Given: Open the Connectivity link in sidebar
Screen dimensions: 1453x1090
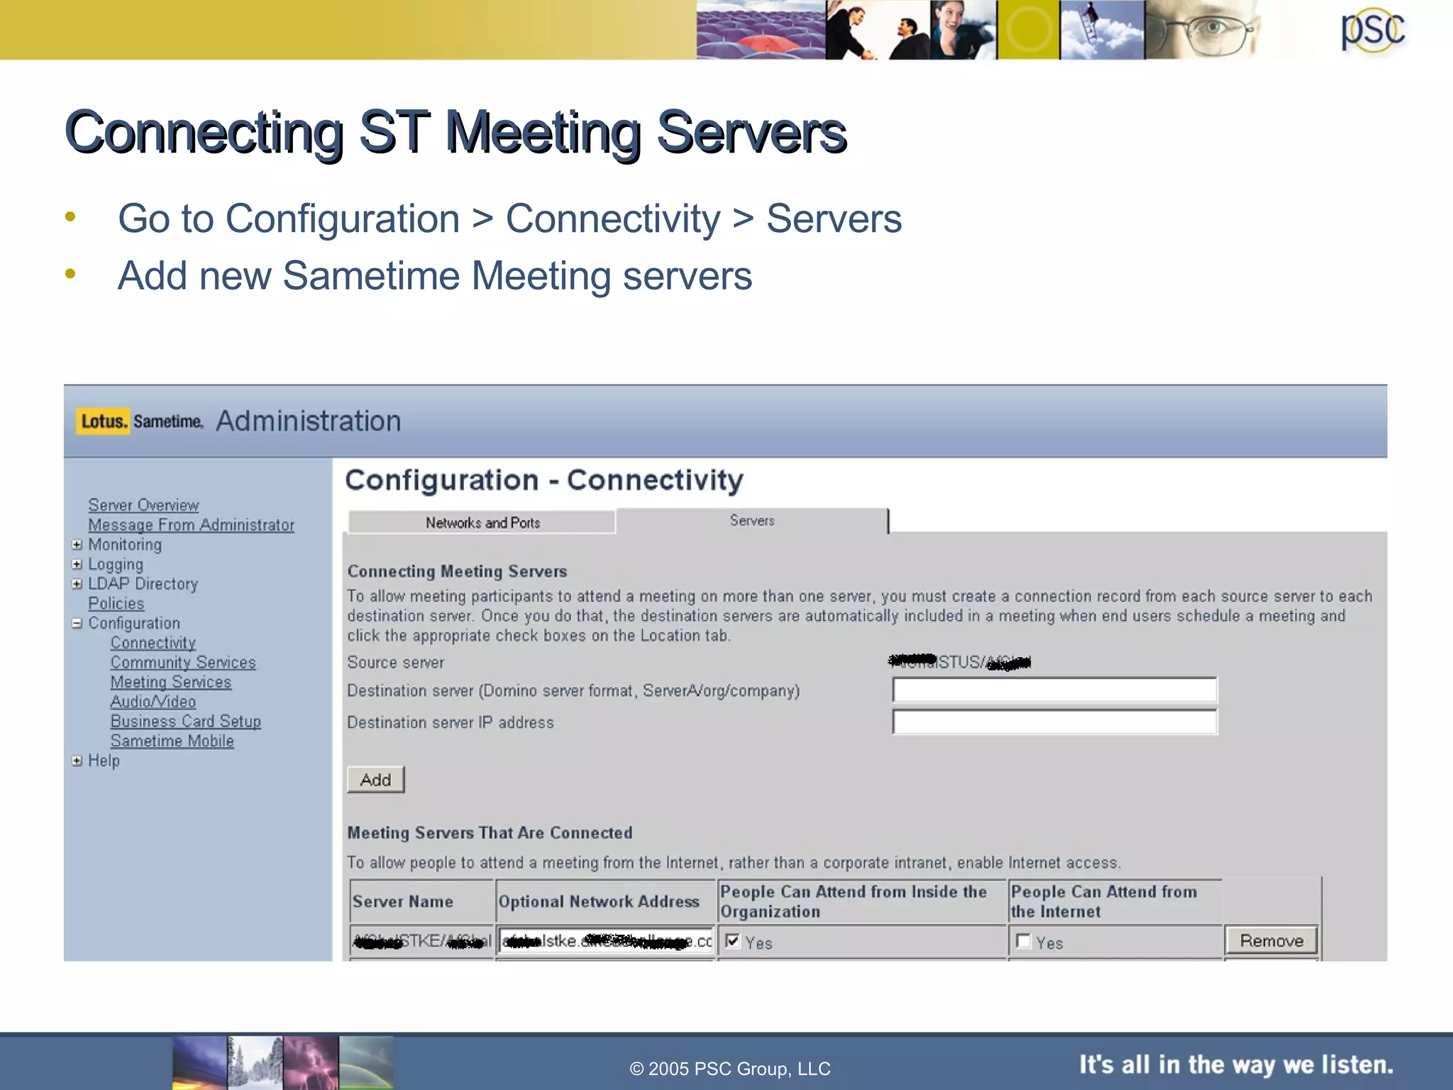Looking at the screenshot, I should [153, 642].
